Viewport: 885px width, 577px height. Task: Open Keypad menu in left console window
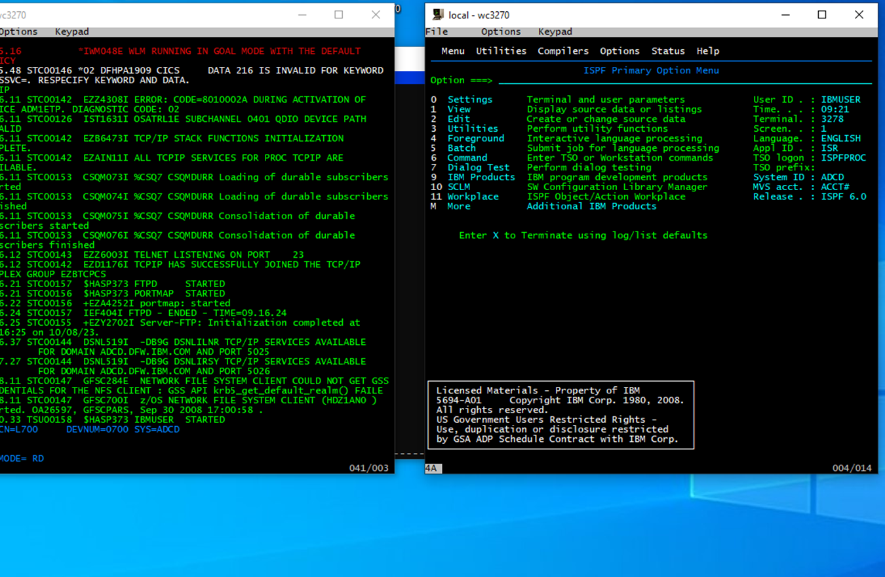tap(71, 31)
